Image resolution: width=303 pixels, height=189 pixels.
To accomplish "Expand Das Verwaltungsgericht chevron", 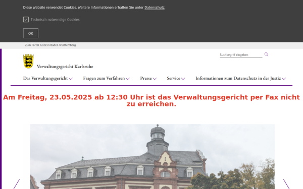I will pyautogui.click(x=71, y=79).
